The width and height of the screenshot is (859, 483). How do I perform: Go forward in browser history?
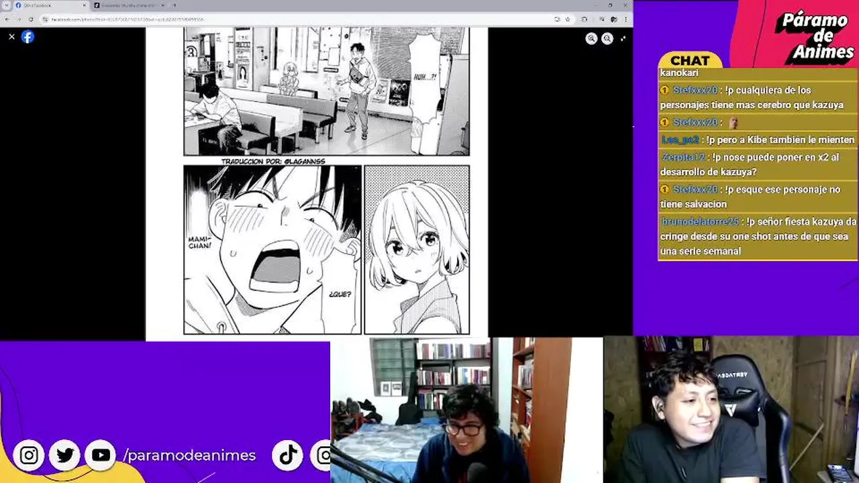pyautogui.click(x=19, y=19)
